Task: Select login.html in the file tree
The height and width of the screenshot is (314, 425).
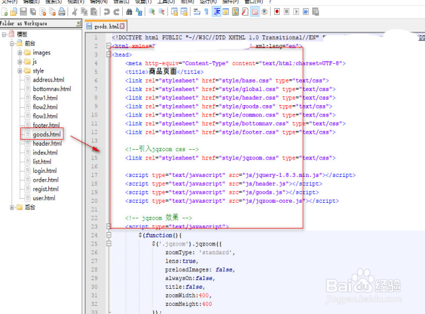Action: [45, 171]
